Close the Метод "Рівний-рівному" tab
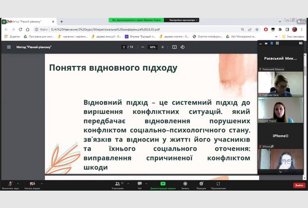The image size is (308, 208). tap(53, 22)
